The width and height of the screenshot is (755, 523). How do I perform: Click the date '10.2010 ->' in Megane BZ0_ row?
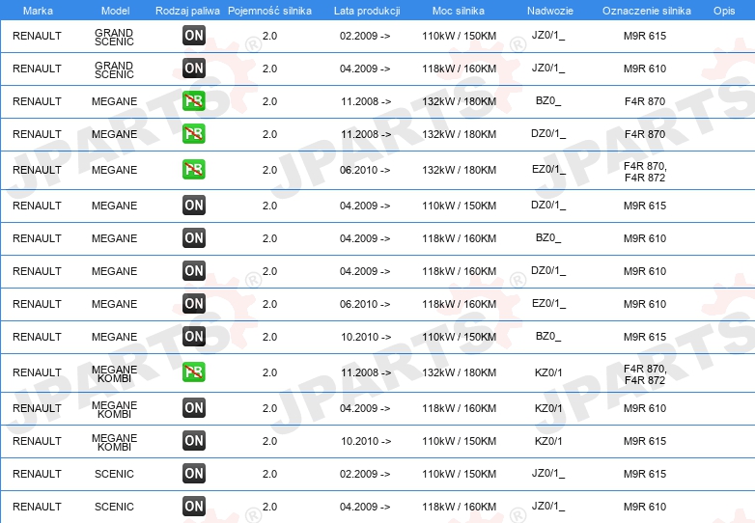tap(366, 337)
